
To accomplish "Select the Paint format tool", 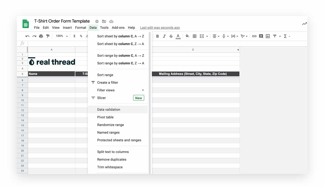I will point(48,36).
